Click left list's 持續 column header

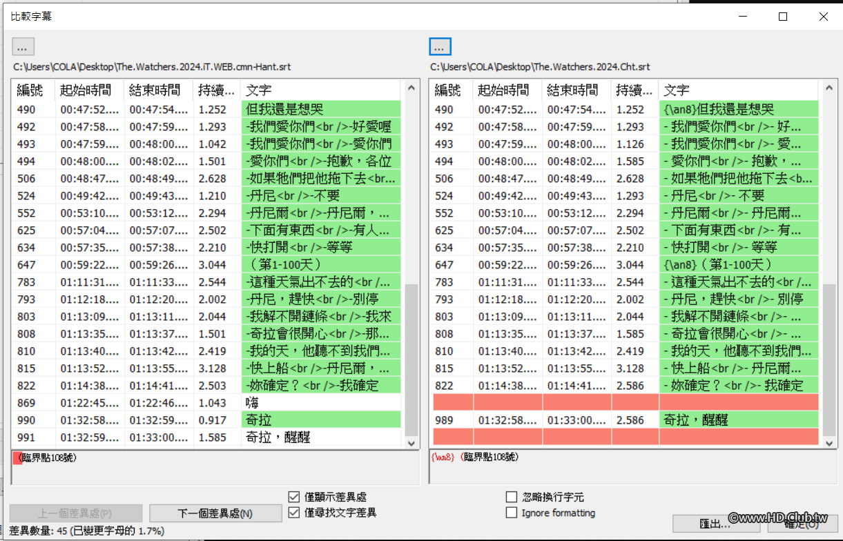pyautogui.click(x=217, y=90)
